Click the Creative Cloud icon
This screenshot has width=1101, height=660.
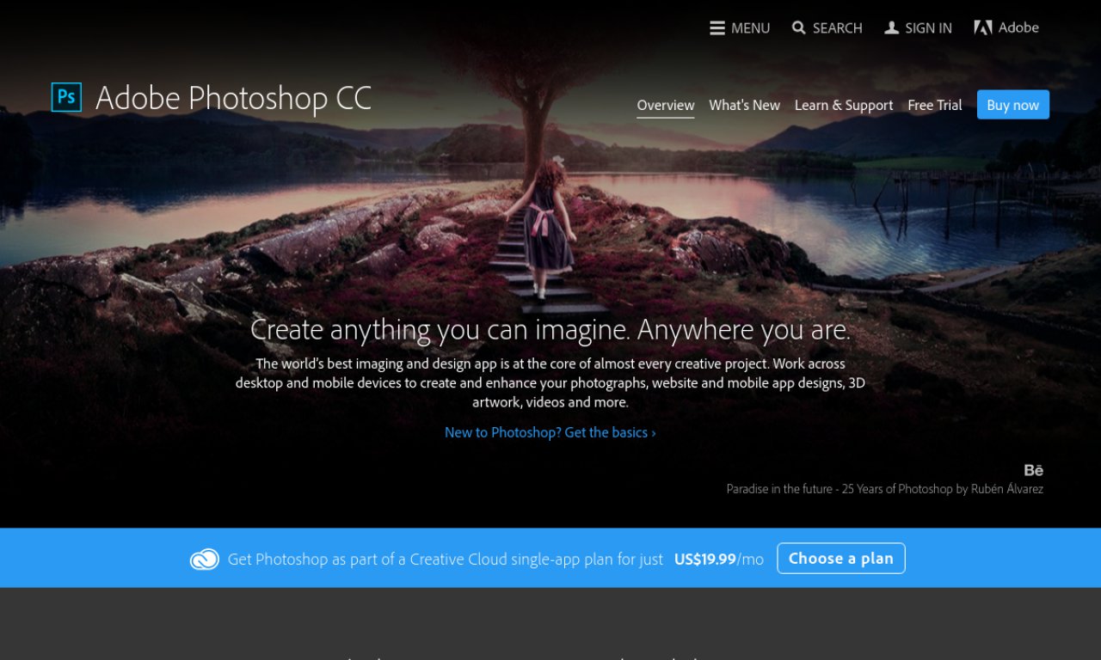point(205,559)
